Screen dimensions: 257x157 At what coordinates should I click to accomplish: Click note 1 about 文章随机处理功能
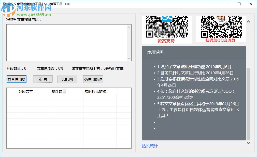194,67
